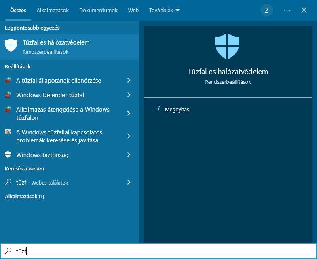Image resolution: width=317 pixels, height=259 pixels.
Task: Open the three-dot options menu
Action: tap(287, 10)
